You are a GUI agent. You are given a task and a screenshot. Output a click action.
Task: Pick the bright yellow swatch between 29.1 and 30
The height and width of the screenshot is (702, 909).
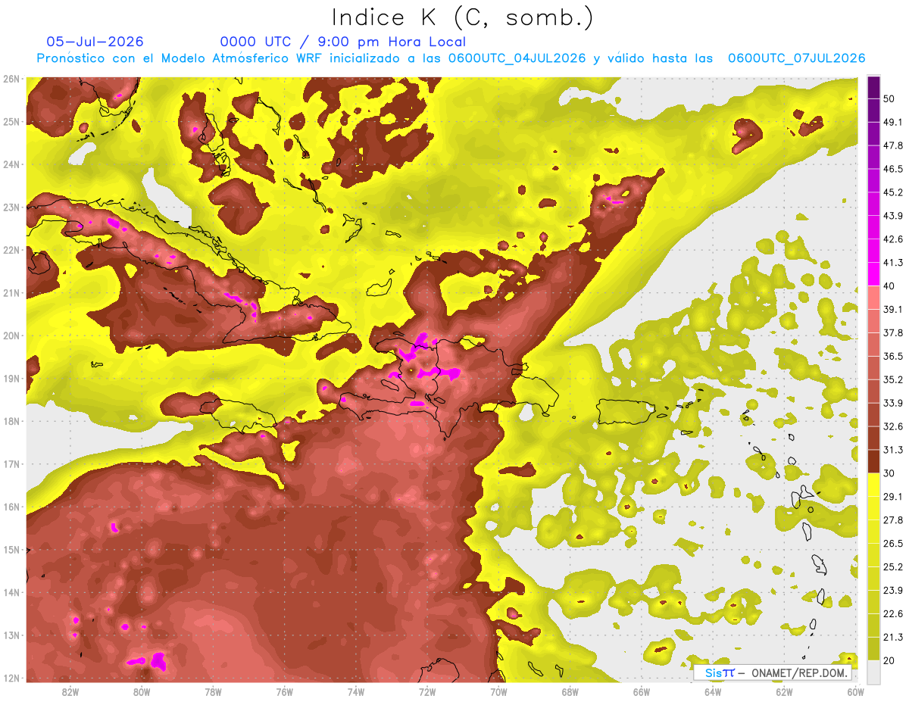click(x=873, y=485)
